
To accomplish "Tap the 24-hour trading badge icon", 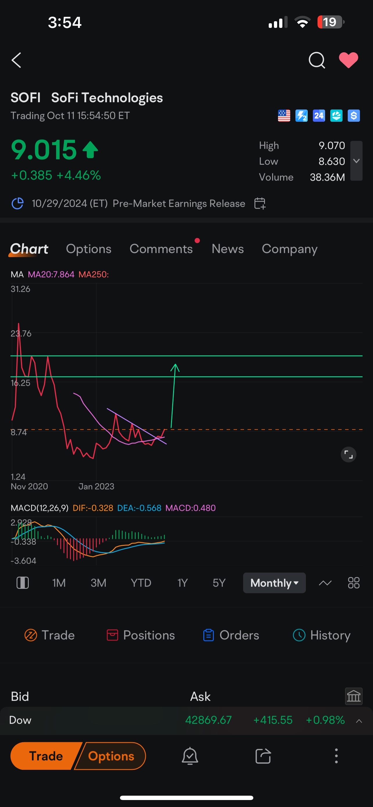I will (319, 116).
